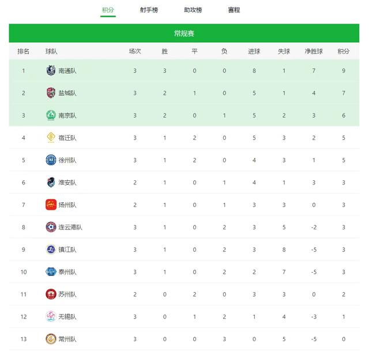Click the 常规赛 green banner

tap(184, 33)
